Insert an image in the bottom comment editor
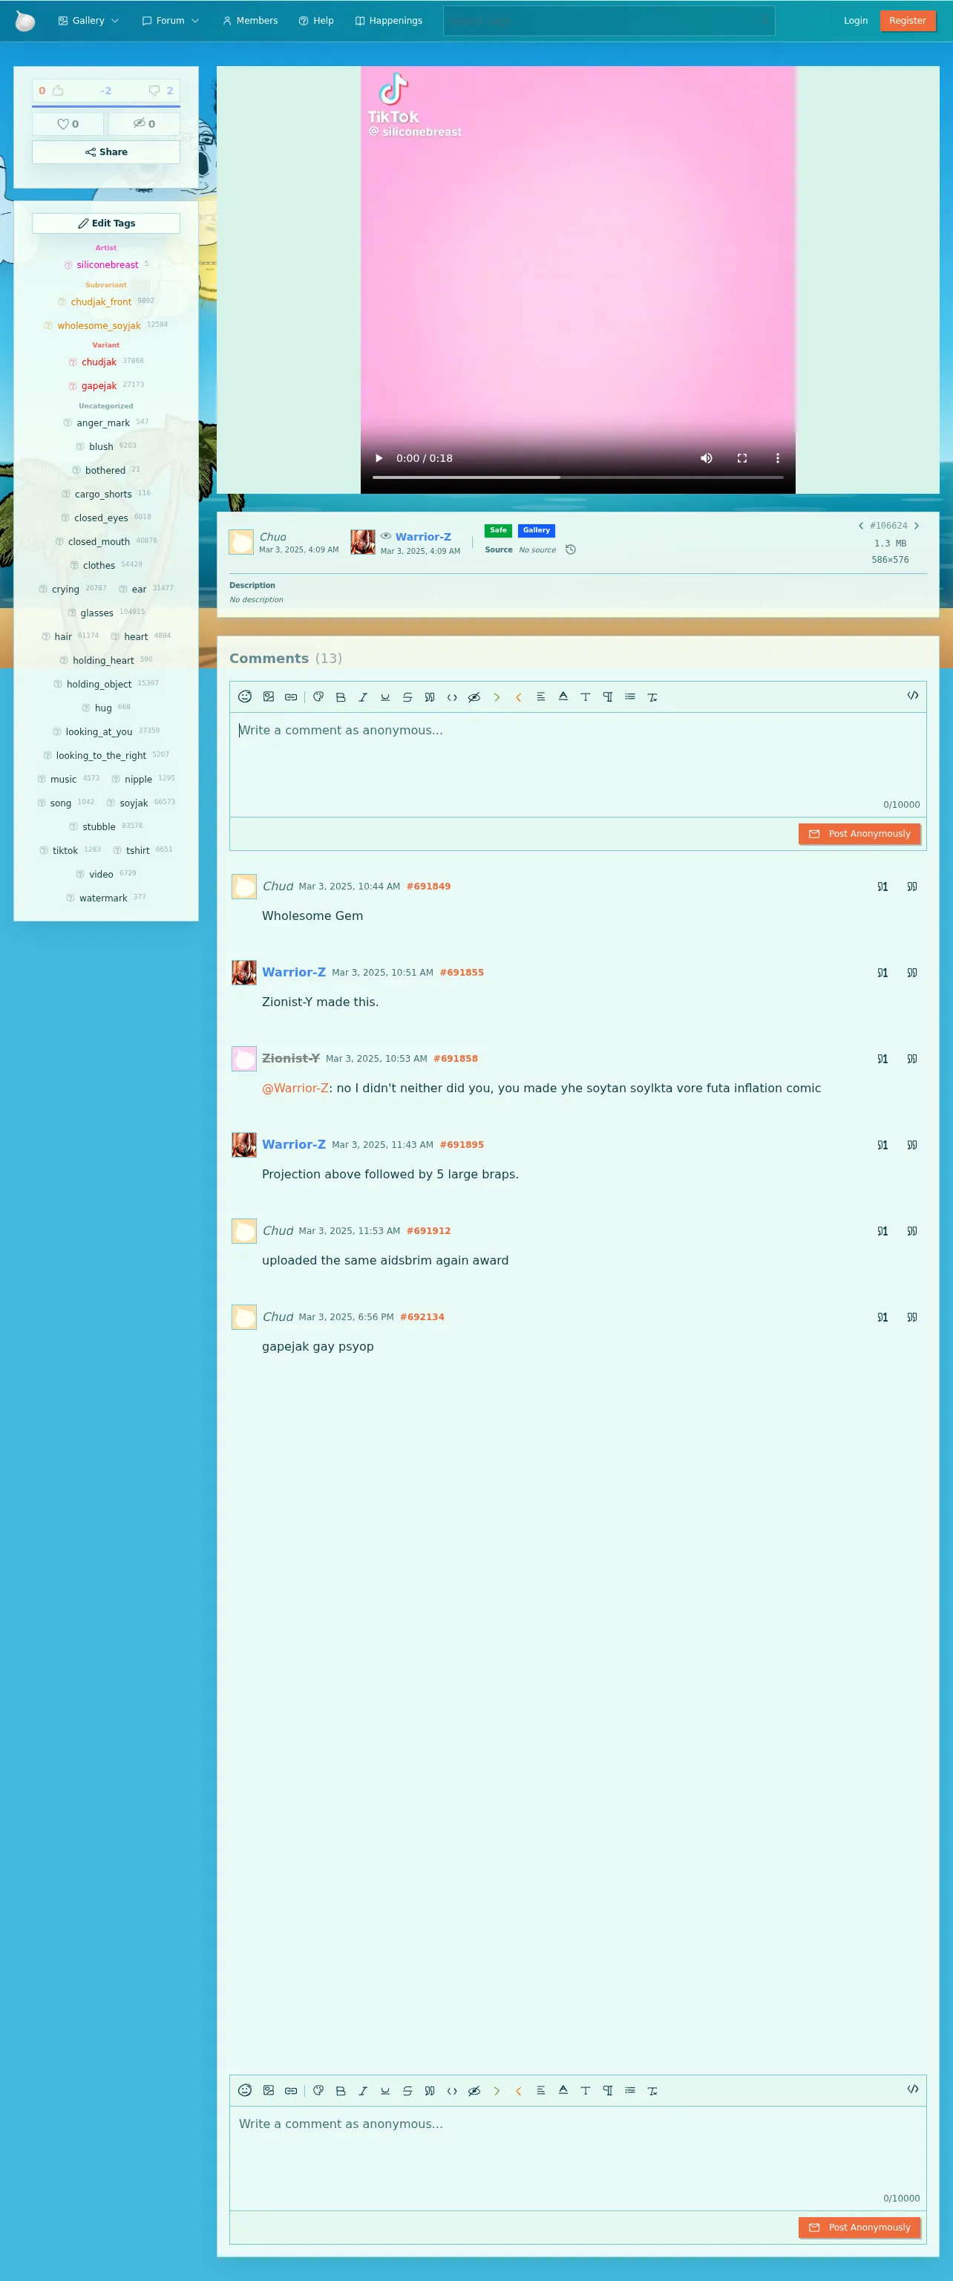 click(x=268, y=2091)
